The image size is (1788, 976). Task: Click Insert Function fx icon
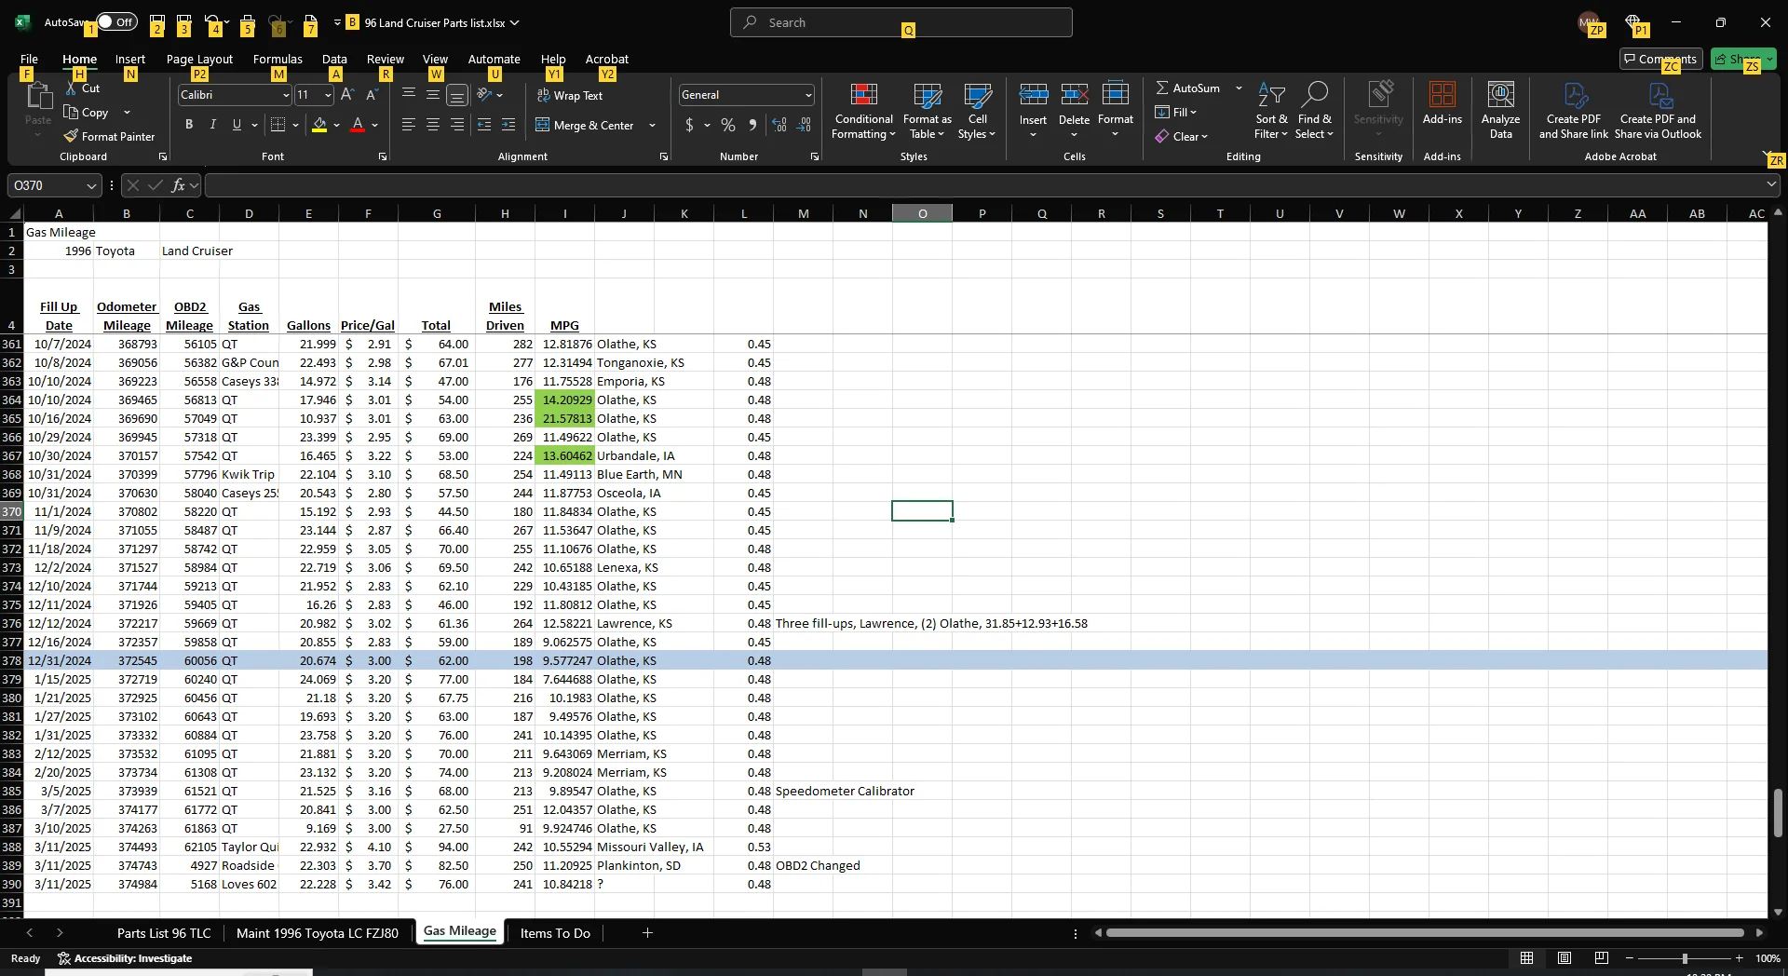tap(178, 185)
